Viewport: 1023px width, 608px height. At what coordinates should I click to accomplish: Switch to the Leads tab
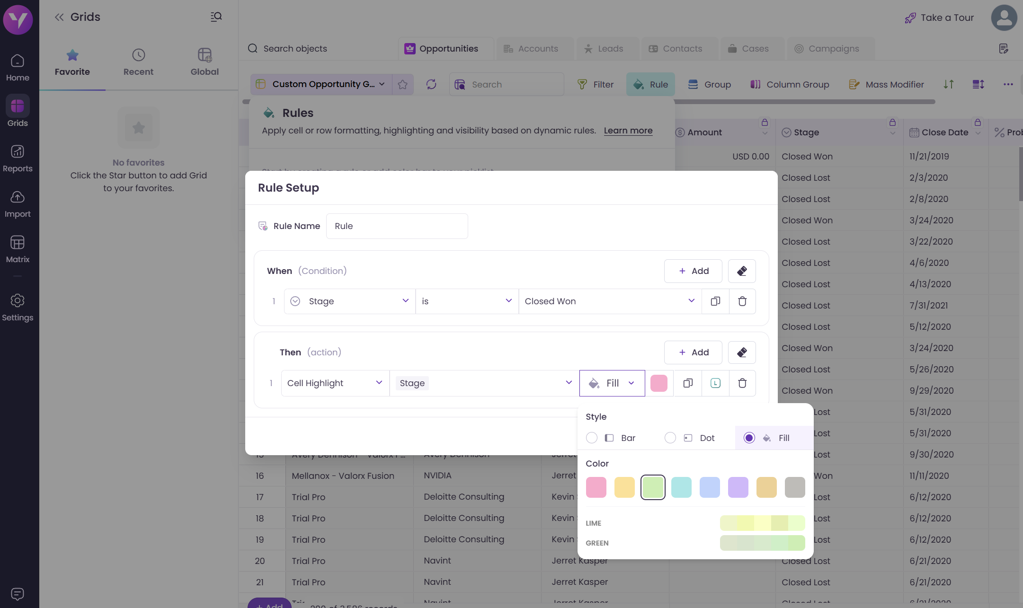point(607,48)
